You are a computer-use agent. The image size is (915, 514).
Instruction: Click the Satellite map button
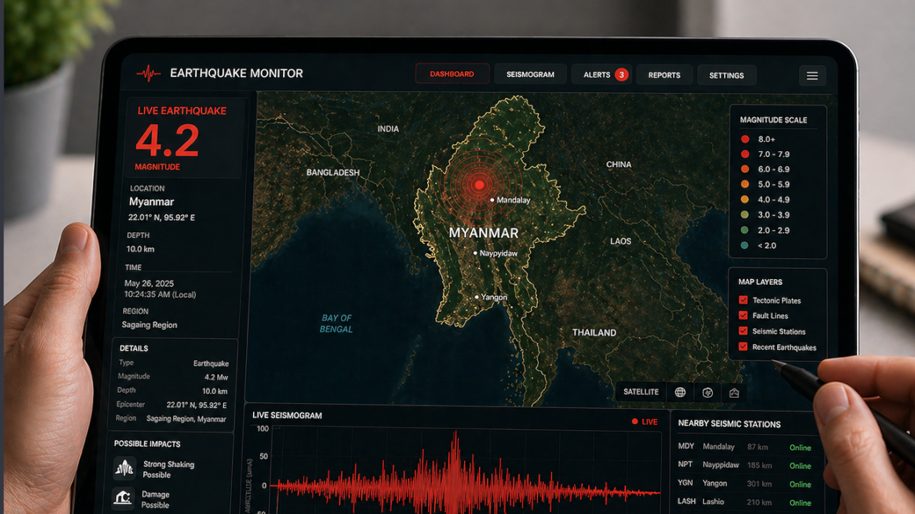coord(641,392)
